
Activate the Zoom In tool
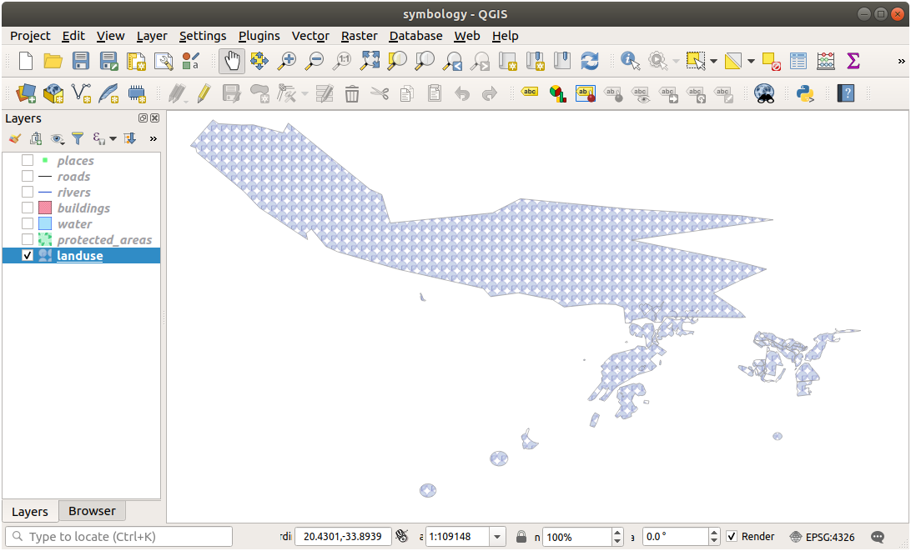(x=287, y=60)
